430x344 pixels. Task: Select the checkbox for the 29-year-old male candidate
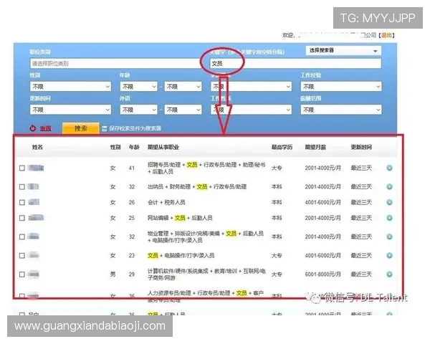22,274
